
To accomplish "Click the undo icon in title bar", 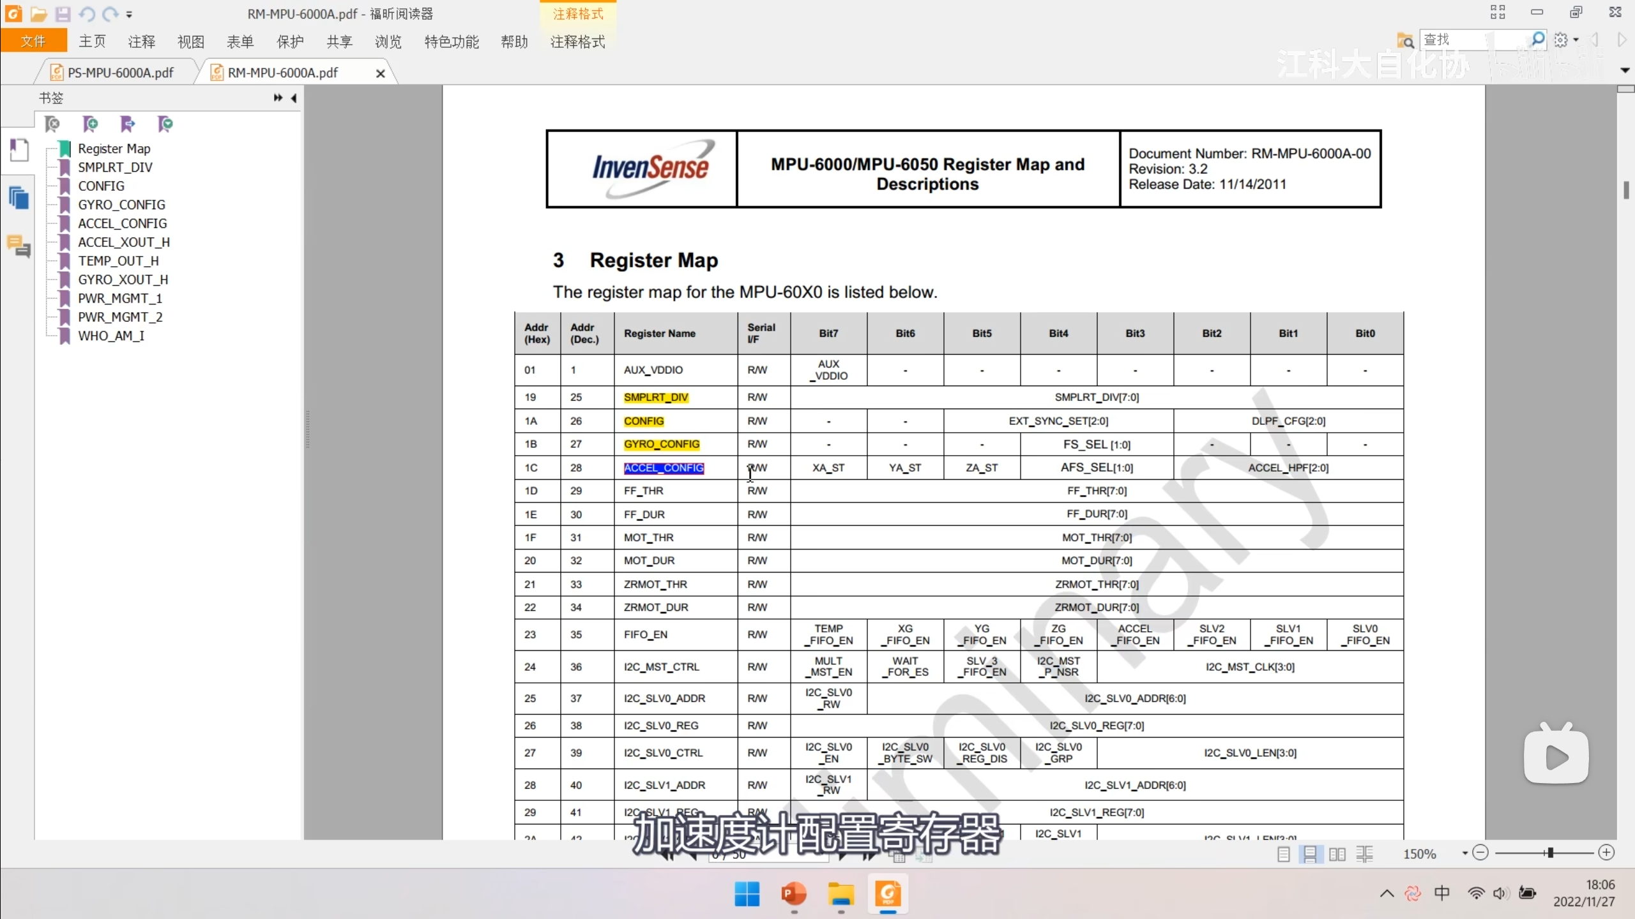I will coord(86,14).
